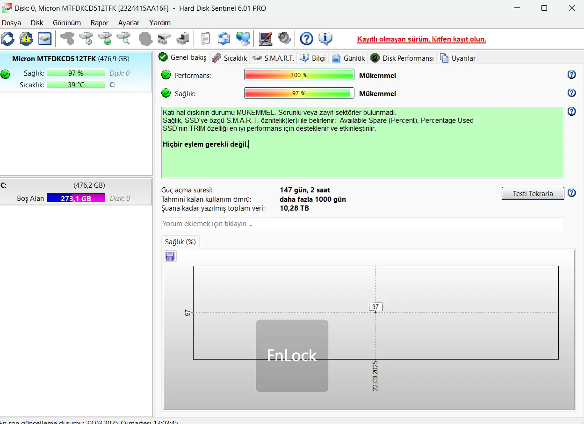This screenshot has width=584, height=424.
Task: Click the green status icon next to left Sağlık
Action: tap(5, 74)
